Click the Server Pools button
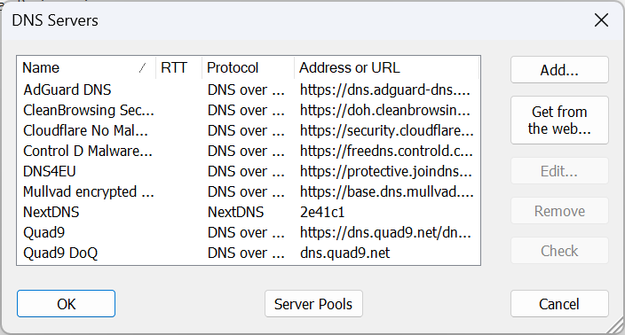This screenshot has height=335, width=625. 313,304
